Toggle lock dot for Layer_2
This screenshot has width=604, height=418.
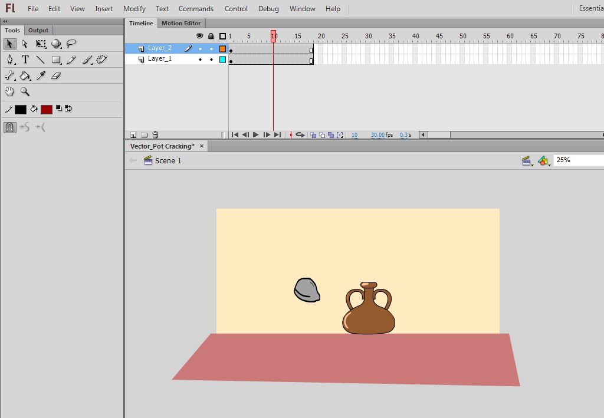pyautogui.click(x=211, y=49)
